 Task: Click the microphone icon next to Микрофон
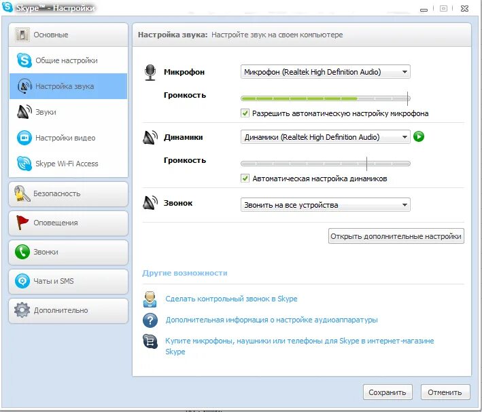[150, 73]
